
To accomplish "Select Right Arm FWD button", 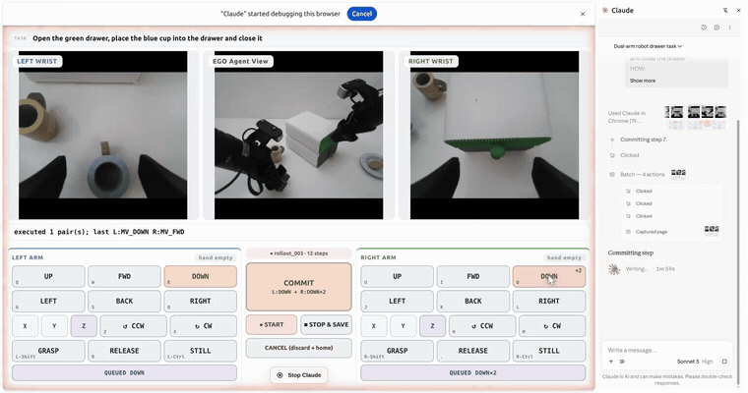I will tap(472, 277).
